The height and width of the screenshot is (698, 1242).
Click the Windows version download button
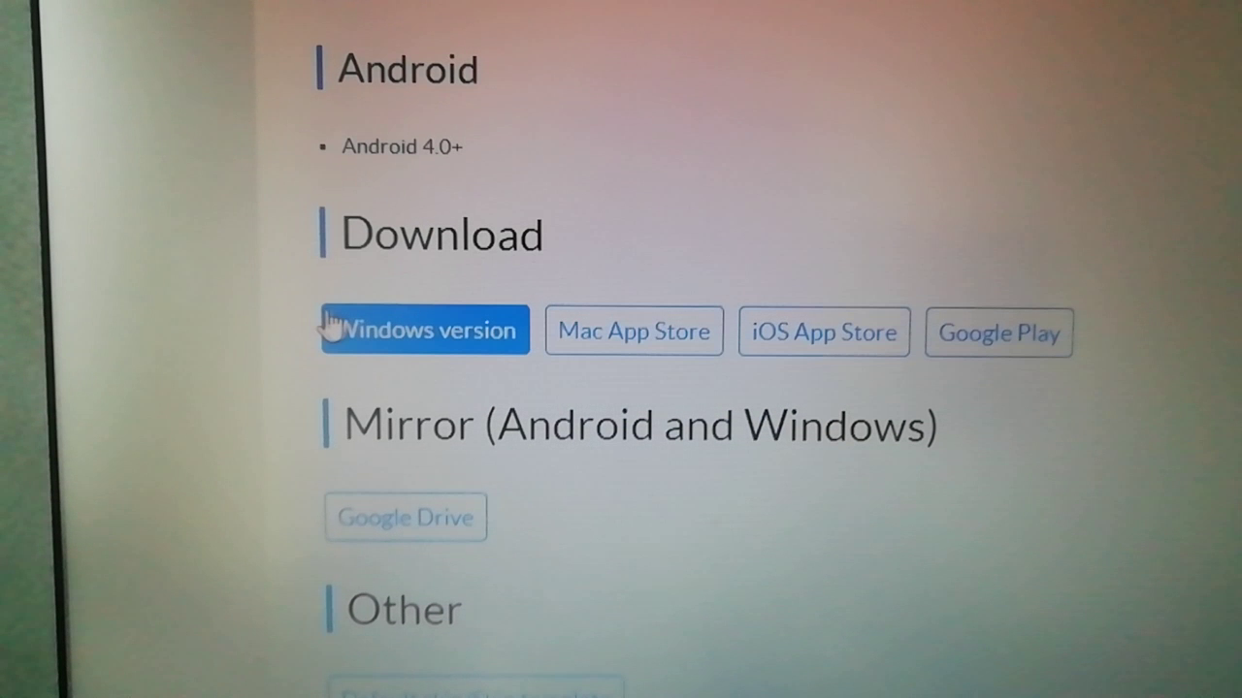coord(425,330)
